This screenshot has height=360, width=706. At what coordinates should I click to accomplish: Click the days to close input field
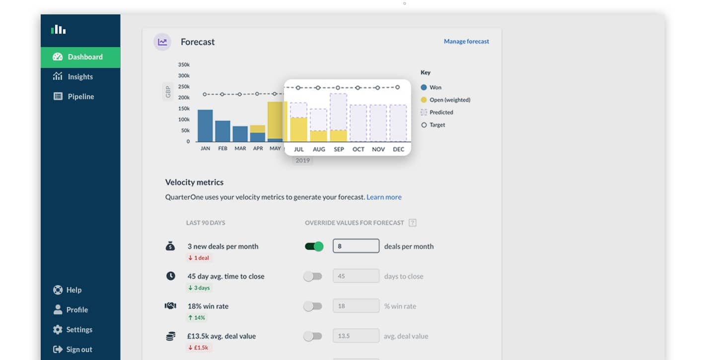356,276
